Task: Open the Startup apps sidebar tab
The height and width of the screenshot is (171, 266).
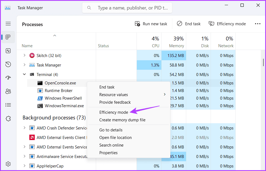Action: tap(8, 78)
